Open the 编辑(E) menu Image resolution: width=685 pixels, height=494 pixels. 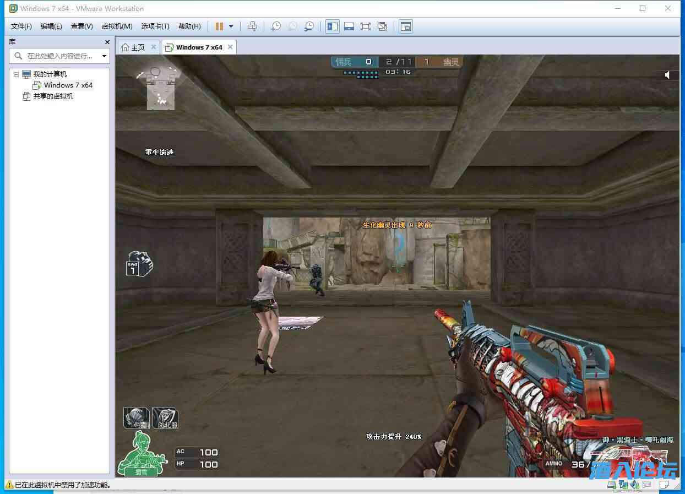(x=51, y=26)
